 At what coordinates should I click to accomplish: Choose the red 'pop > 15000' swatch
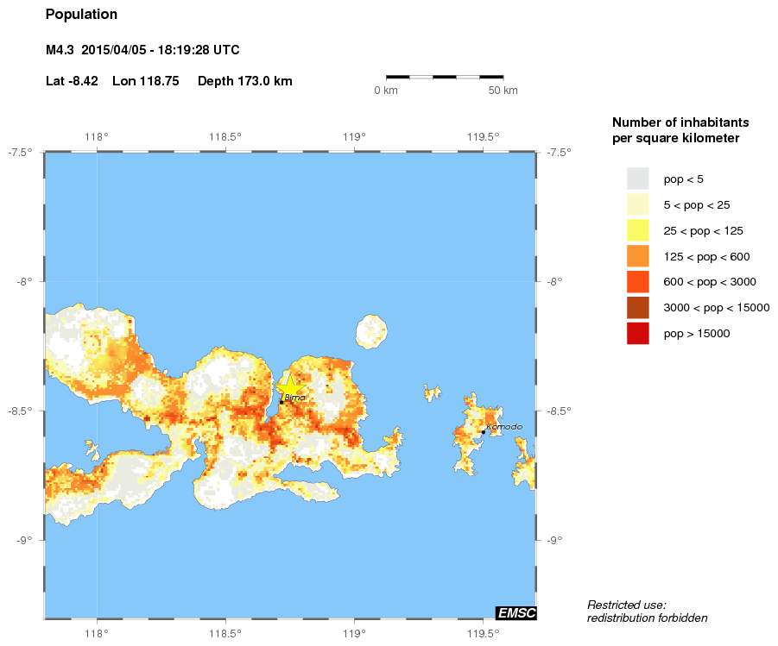point(637,333)
